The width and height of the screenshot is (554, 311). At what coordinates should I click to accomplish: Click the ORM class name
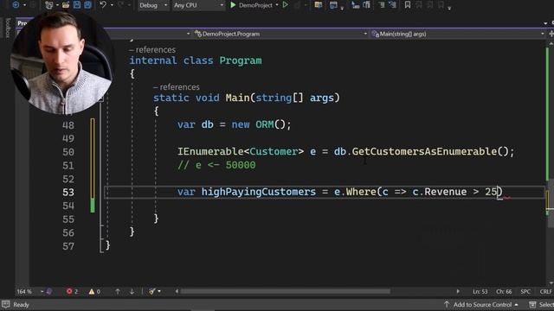click(x=265, y=124)
